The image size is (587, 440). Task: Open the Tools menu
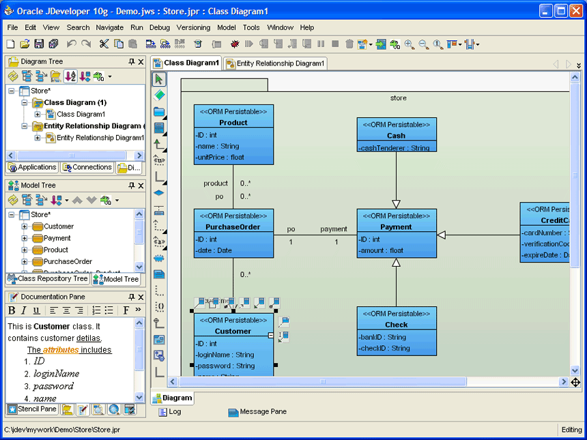point(250,27)
